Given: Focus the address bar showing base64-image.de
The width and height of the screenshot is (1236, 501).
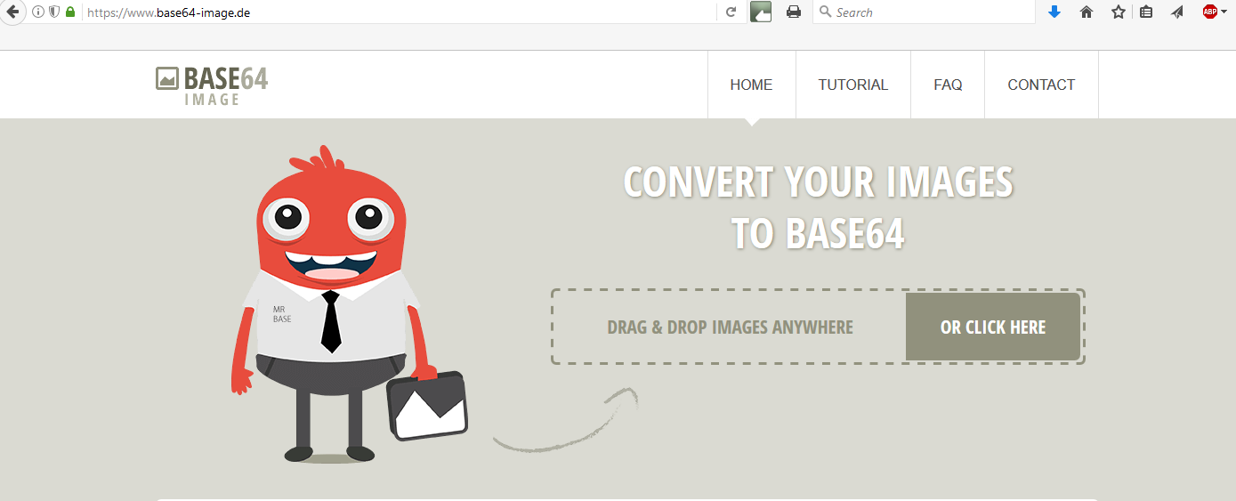Looking at the screenshot, I should tap(400, 12).
